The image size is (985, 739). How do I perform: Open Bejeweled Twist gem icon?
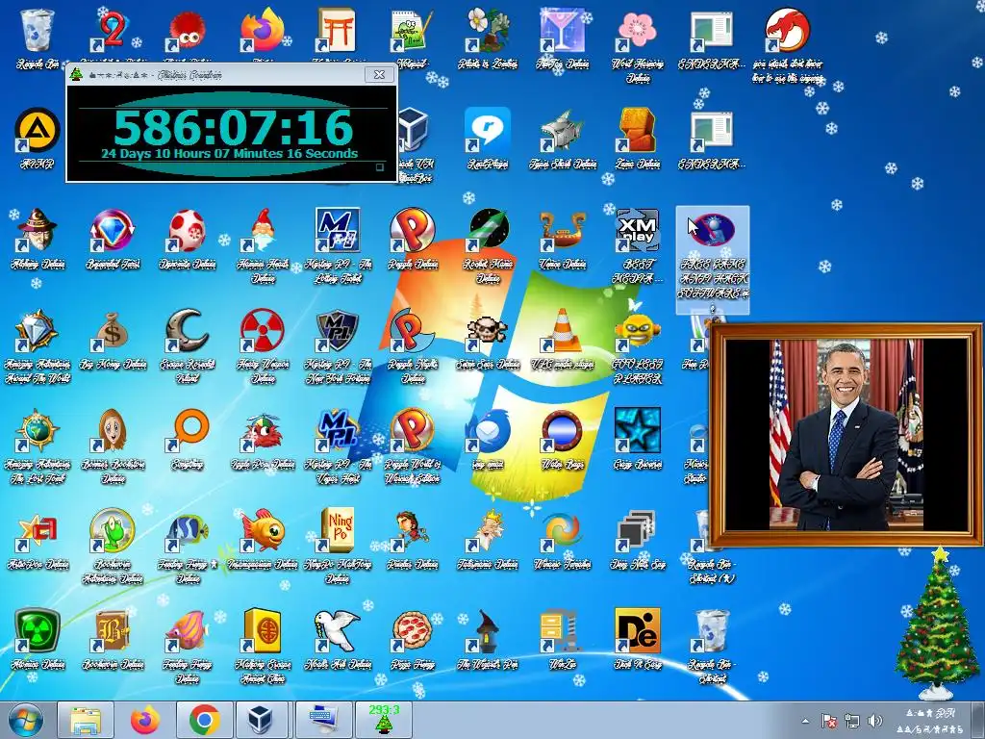tap(113, 231)
